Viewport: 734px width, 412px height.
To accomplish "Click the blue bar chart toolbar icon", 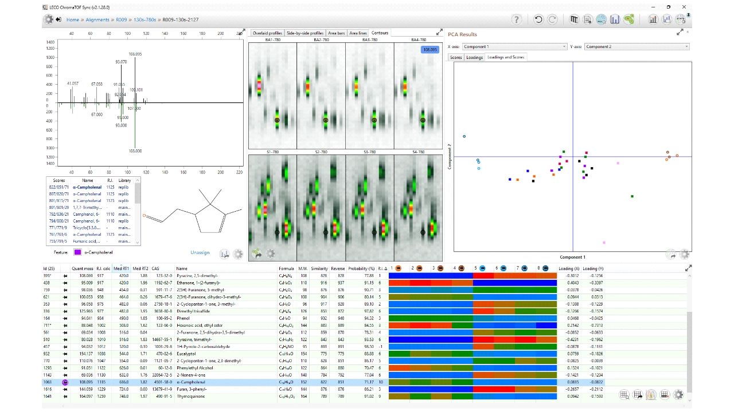I will pos(615,19).
